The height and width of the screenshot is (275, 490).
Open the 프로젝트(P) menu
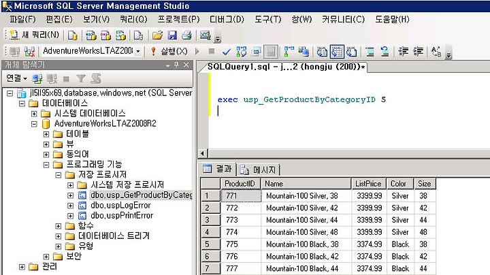178,19
